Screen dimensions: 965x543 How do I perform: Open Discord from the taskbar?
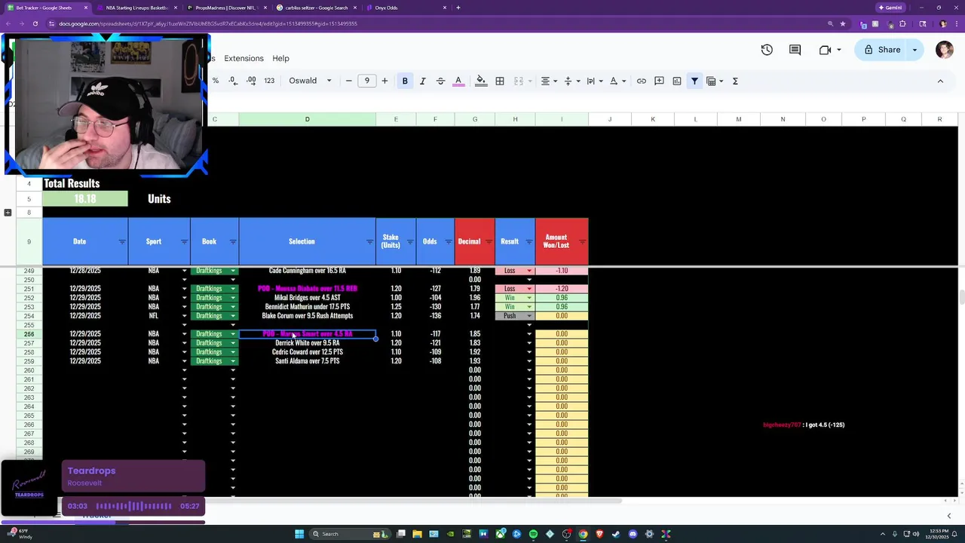tap(633, 534)
